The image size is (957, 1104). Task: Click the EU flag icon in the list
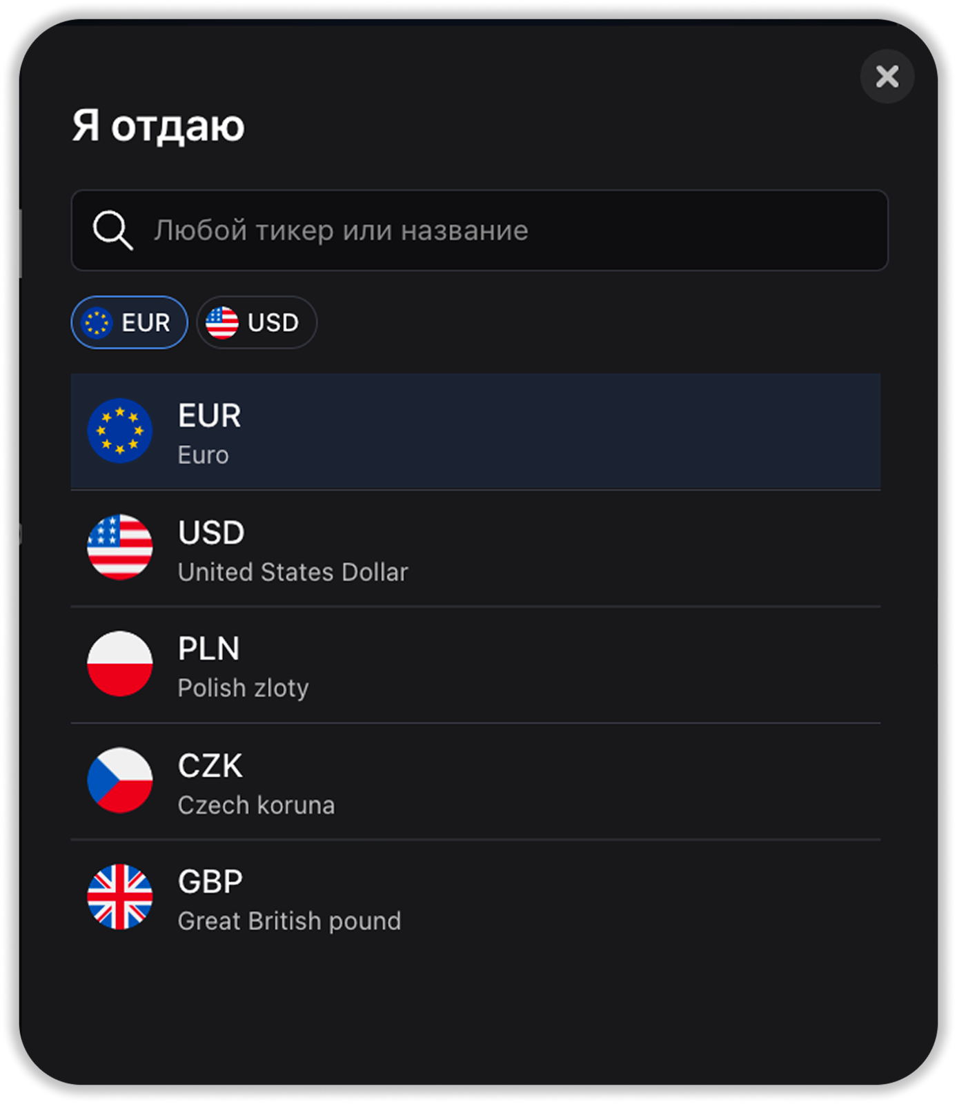(x=120, y=431)
